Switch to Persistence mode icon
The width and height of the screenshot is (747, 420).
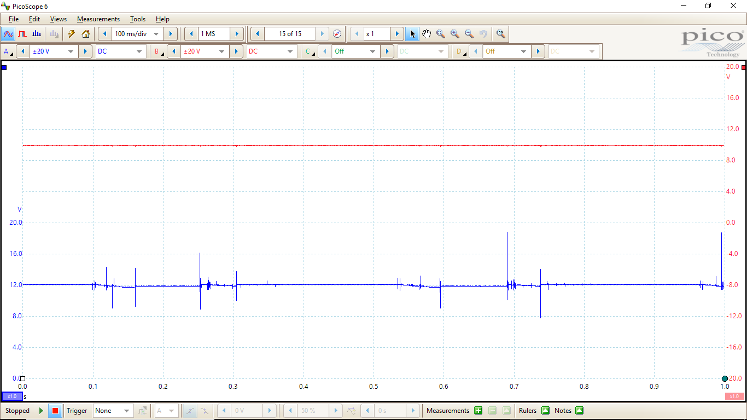(x=22, y=34)
